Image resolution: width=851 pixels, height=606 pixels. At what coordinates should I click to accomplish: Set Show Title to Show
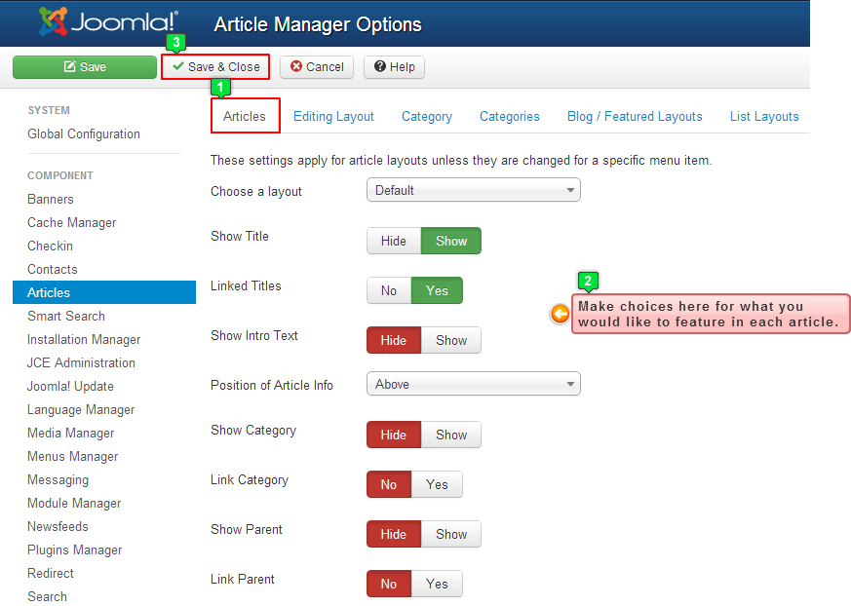point(451,241)
